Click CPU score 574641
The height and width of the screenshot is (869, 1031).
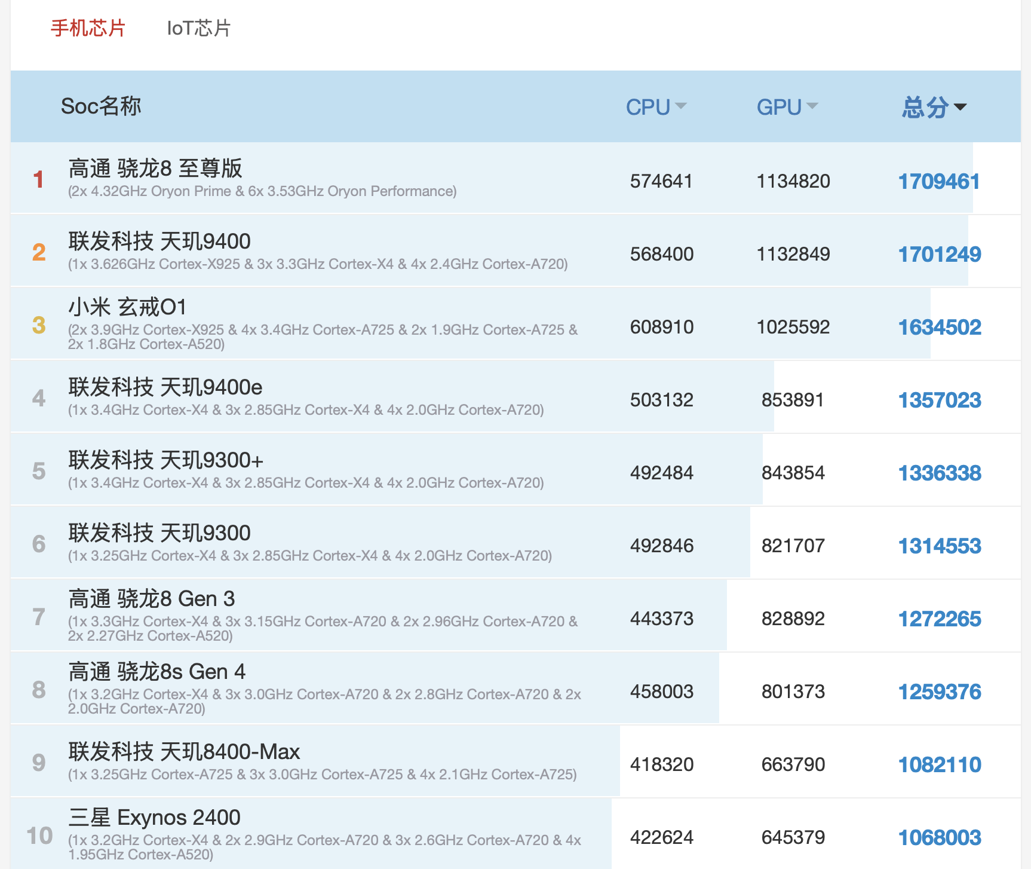coord(661,181)
